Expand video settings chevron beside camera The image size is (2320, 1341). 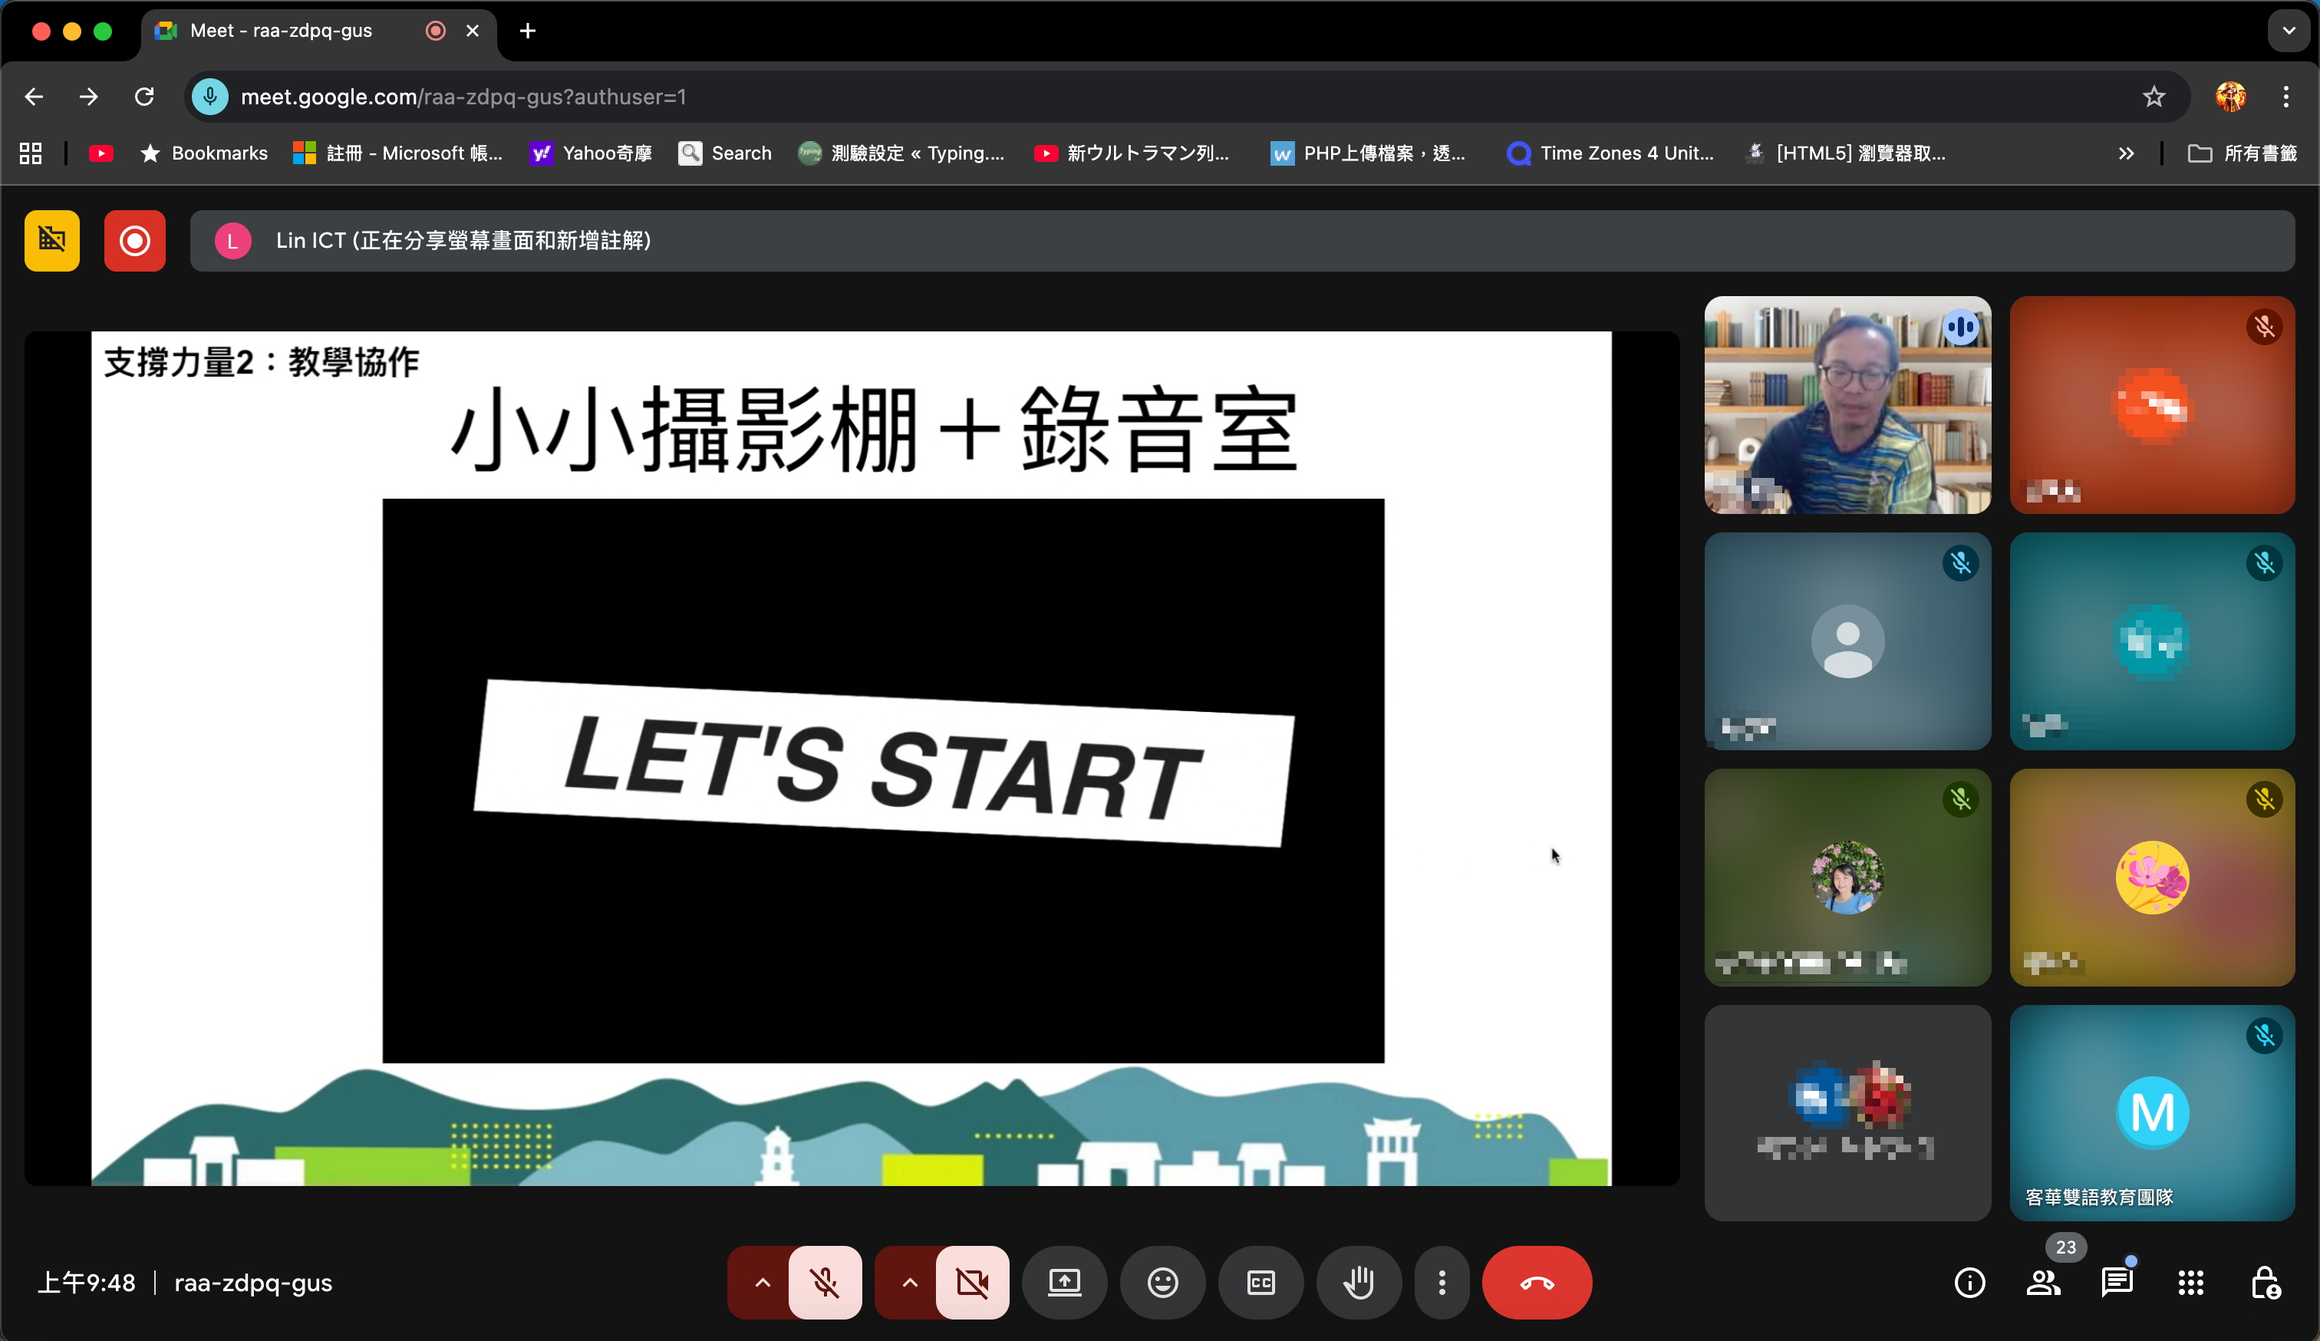(908, 1282)
